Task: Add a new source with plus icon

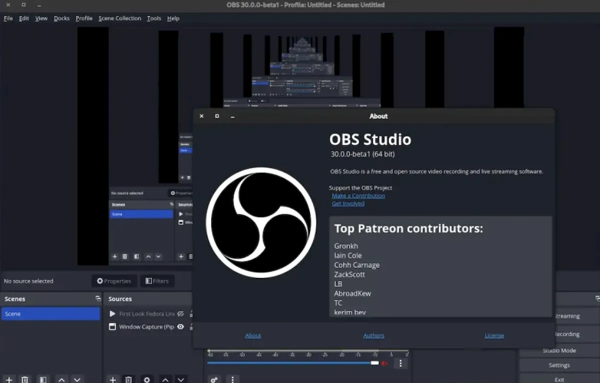Action: click(113, 380)
